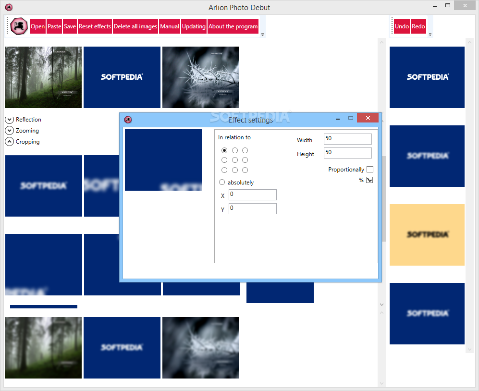This screenshot has height=391, width=479.
Task: Select the bottom-right anchor radio button
Action: click(x=245, y=170)
